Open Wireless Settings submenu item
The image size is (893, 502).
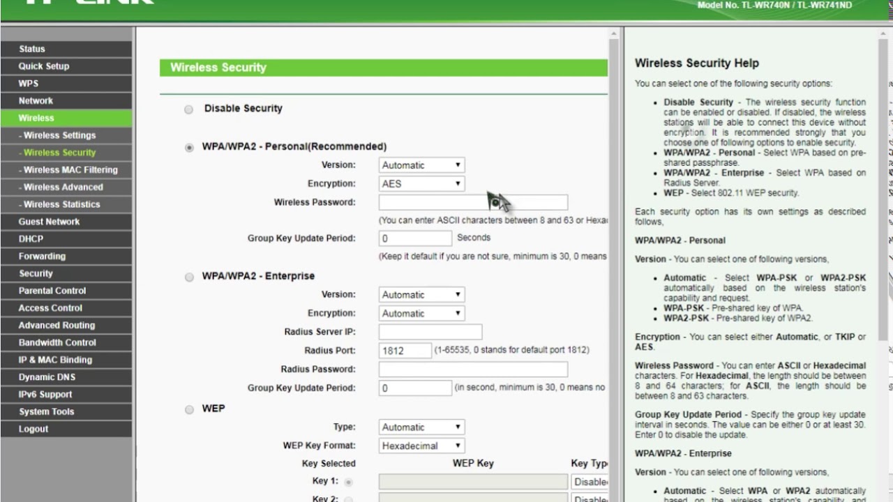pos(66,135)
